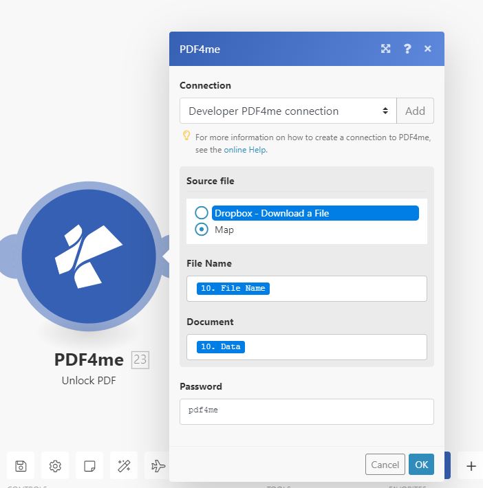Image resolution: width=483 pixels, height=488 pixels.
Task: Expand the dialog to full screen
Action: [x=385, y=49]
